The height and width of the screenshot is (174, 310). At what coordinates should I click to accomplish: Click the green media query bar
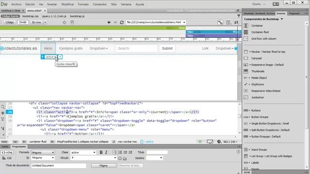point(93,28)
